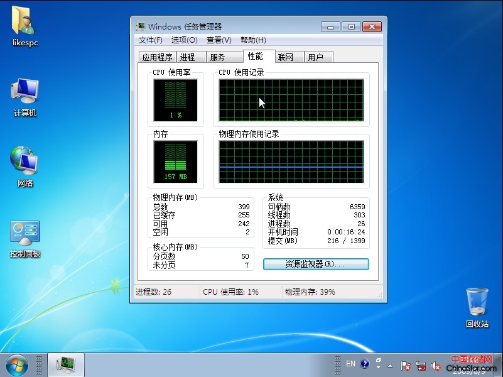Click the disconnected network tray icon

[421, 364]
